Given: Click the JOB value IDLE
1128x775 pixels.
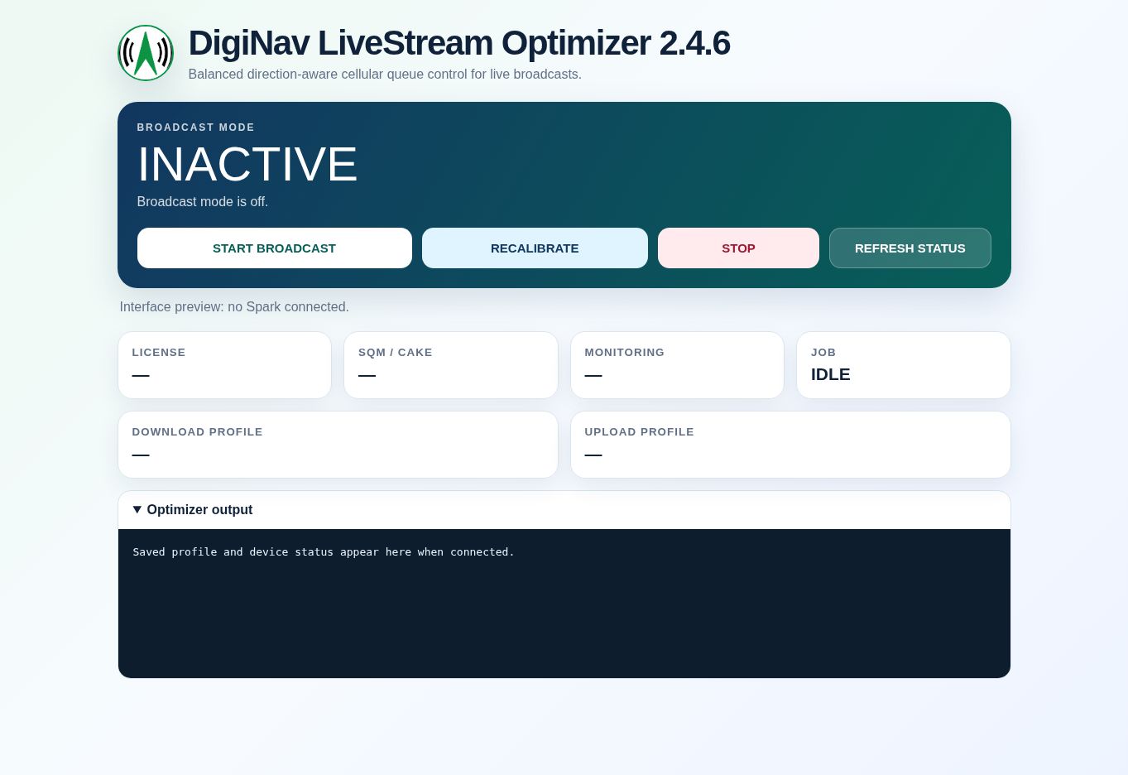Looking at the screenshot, I should point(831,374).
